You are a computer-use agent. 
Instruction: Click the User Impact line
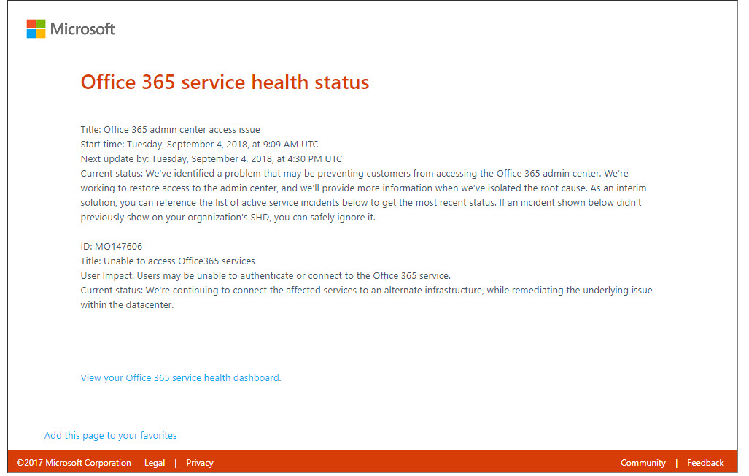(265, 275)
